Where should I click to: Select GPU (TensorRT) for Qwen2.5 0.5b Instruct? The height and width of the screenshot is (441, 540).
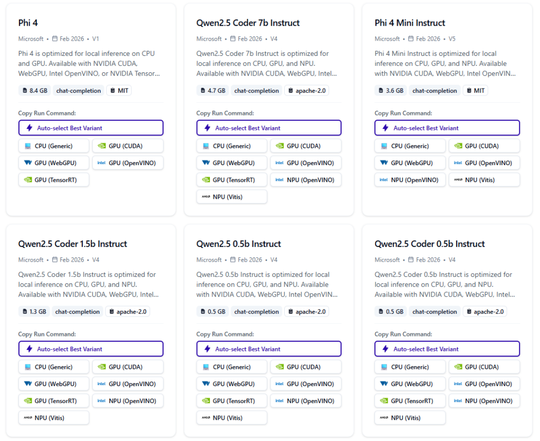[232, 400]
